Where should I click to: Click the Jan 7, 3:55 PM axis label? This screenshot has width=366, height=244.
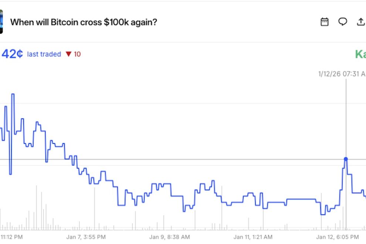pos(86,237)
